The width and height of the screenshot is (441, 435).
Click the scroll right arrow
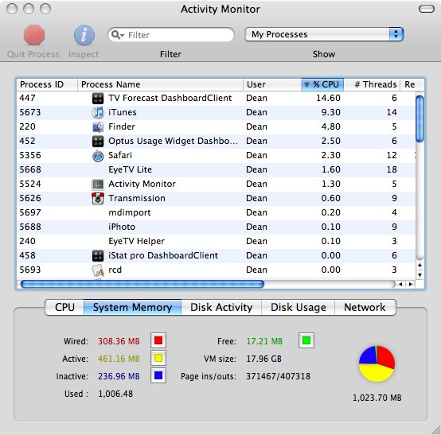click(x=411, y=285)
